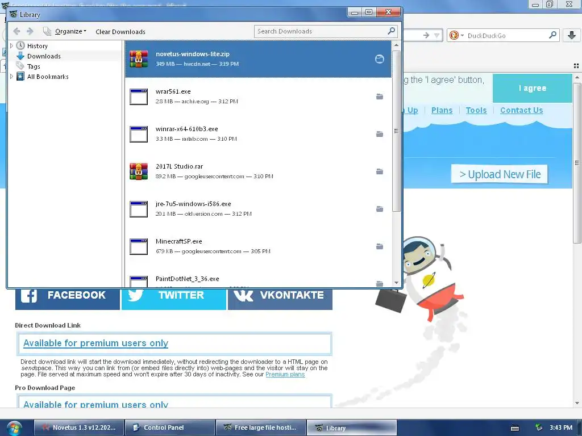This screenshot has height=436, width=582.
Task: Click scroll up arrow in downloads list
Action: 396,45
